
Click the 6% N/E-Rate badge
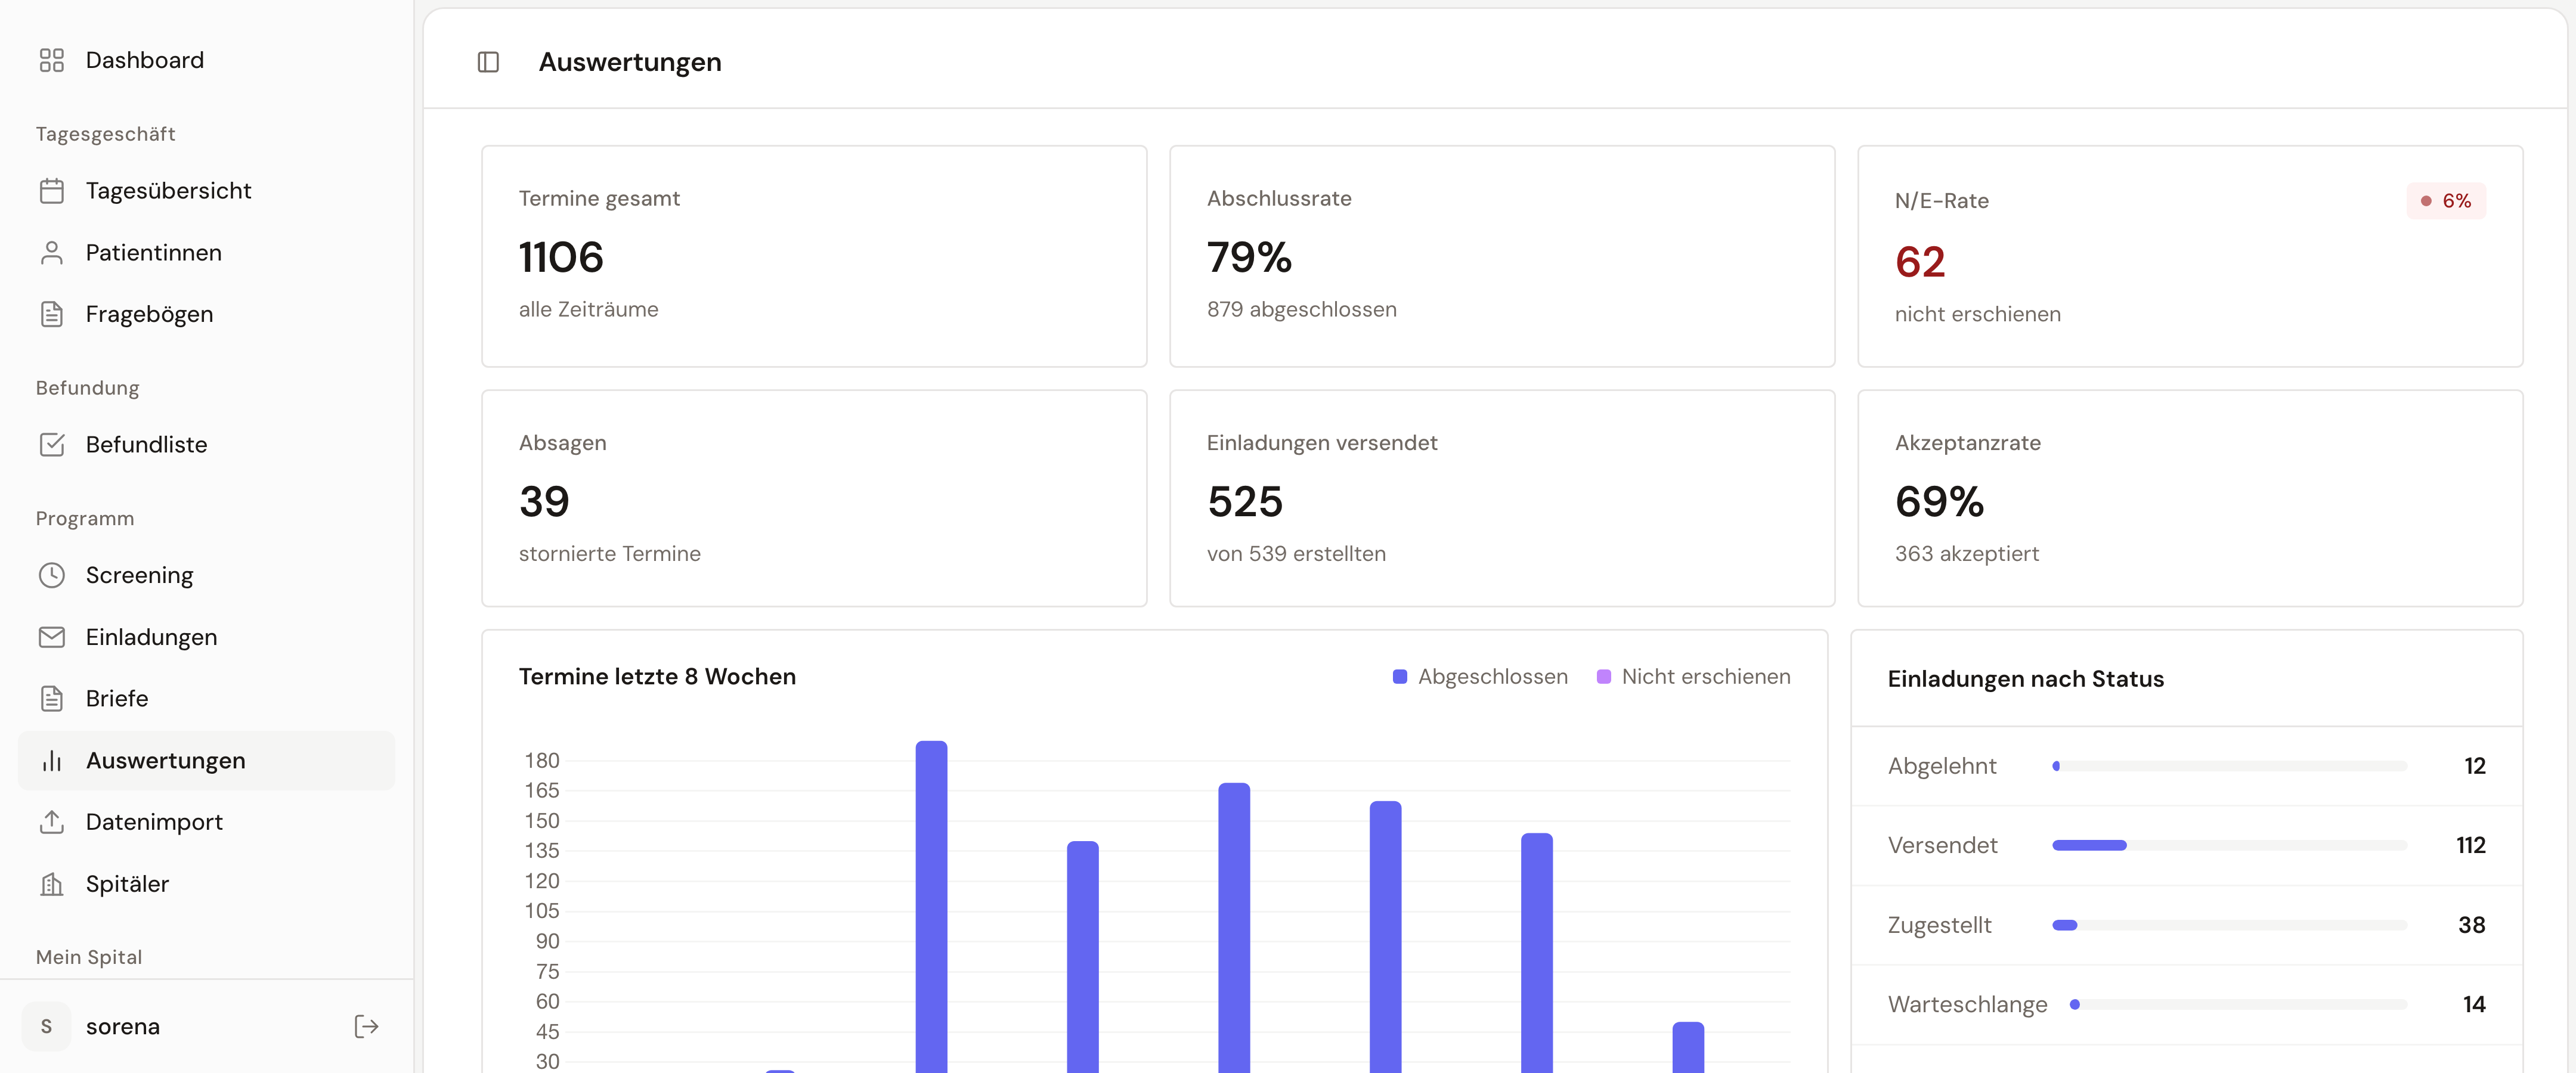(2446, 201)
